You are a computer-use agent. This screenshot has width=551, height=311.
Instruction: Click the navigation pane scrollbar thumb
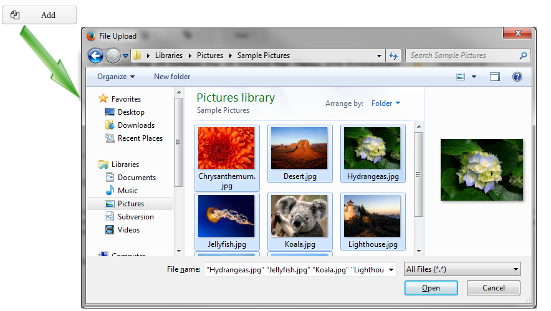point(179,142)
